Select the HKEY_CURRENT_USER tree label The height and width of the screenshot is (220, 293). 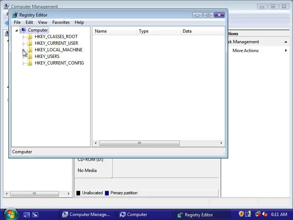coord(56,43)
